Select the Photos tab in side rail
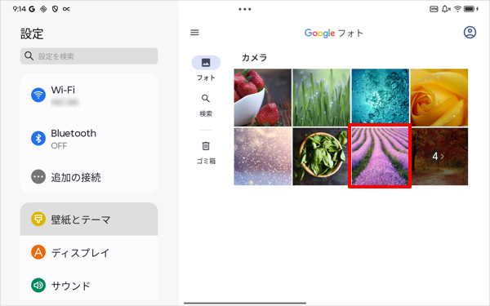This screenshot has width=490, height=306. click(x=206, y=69)
